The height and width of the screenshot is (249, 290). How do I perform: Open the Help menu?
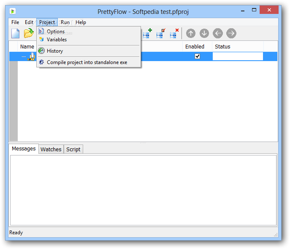click(x=81, y=22)
